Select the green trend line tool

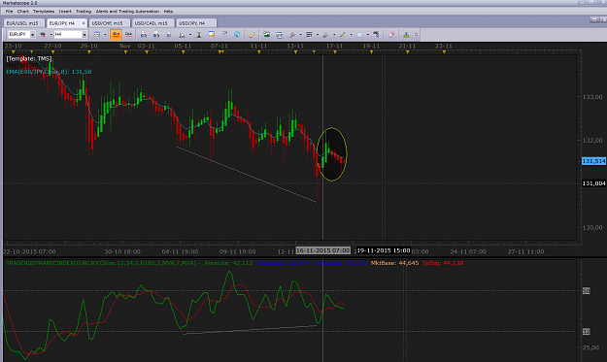[x=343, y=34]
